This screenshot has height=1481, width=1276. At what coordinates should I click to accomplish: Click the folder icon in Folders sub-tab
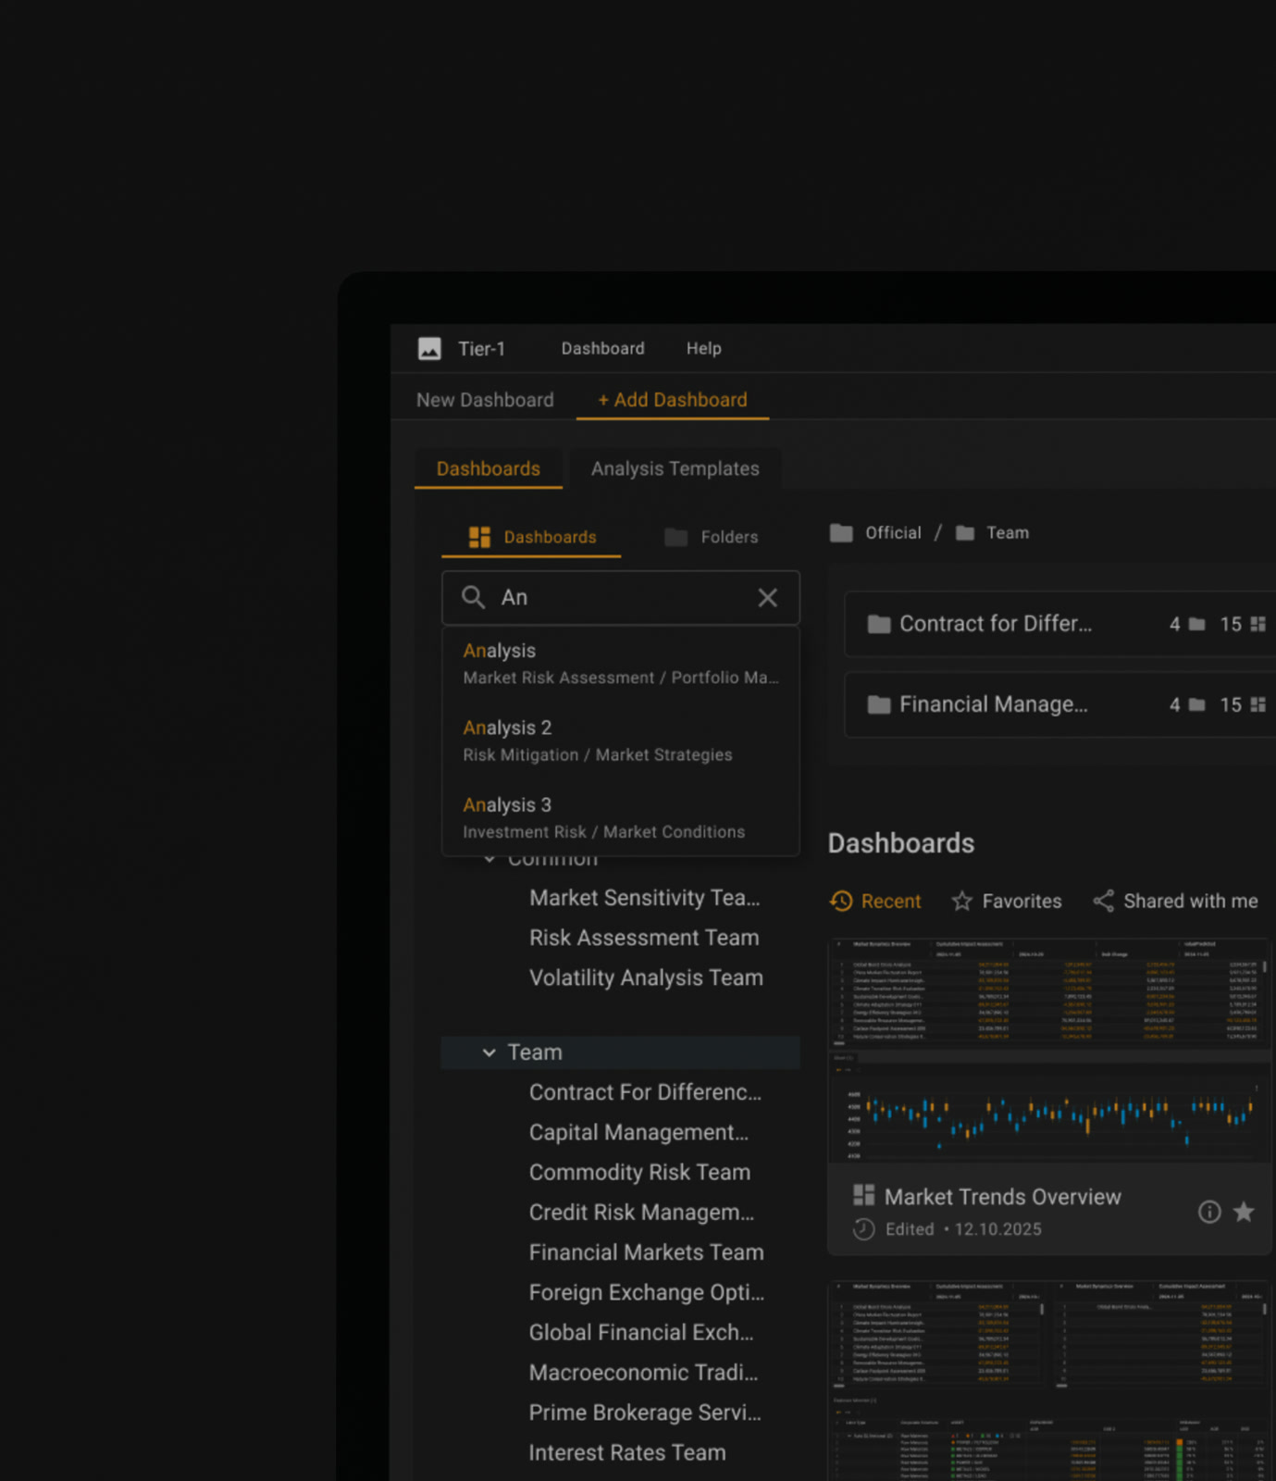click(676, 537)
